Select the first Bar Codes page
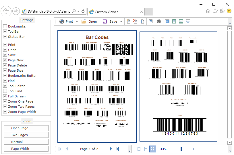 pos(97,87)
